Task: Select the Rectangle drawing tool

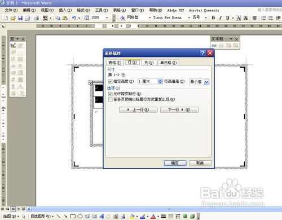Action: [73, 216]
